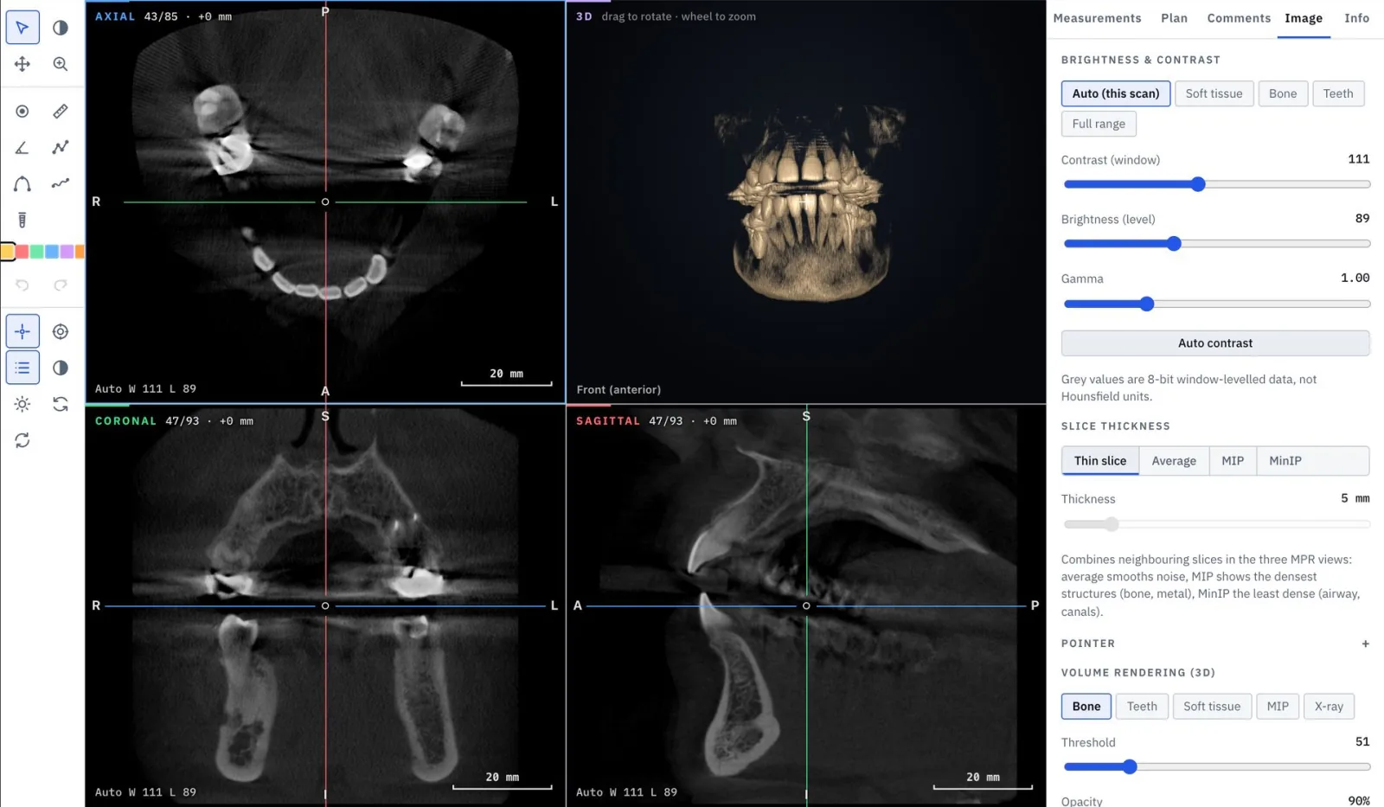Image resolution: width=1384 pixels, height=807 pixels.
Task: Click the brightness sun icon
Action: point(22,405)
